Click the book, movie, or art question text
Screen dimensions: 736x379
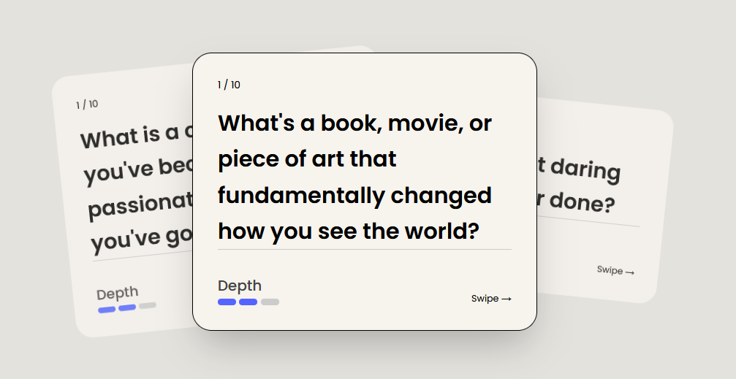click(355, 177)
